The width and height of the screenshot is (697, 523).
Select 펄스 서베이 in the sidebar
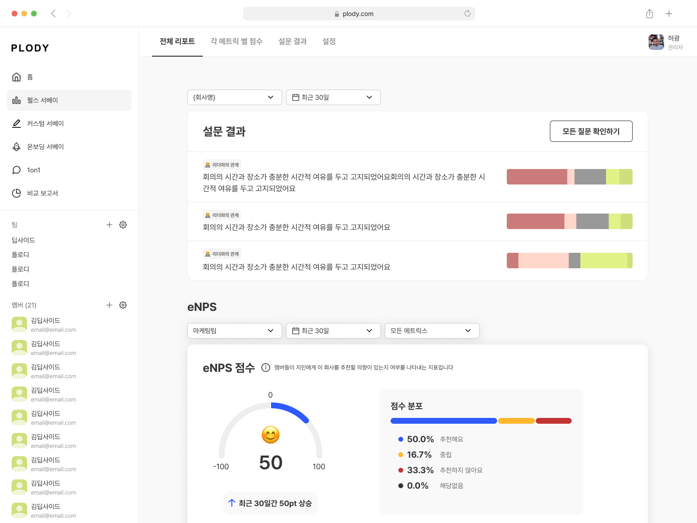tap(69, 100)
